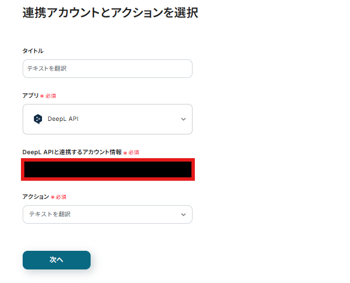This screenshot has width=350, height=283.
Task: Click the 必須 marker beside アプリ
Action: pos(50,96)
